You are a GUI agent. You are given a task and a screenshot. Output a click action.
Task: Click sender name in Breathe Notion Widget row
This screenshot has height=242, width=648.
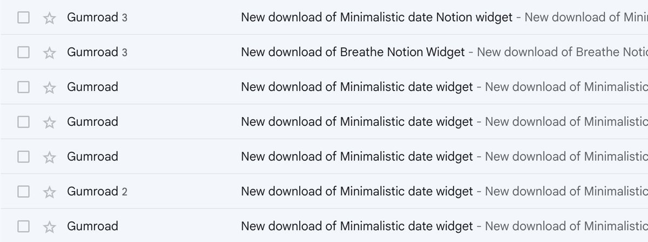click(92, 52)
